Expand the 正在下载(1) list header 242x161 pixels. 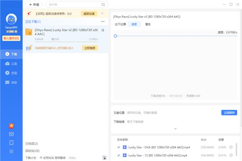(x=33, y=22)
